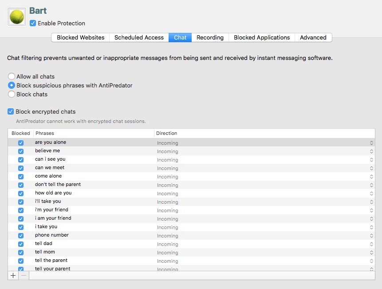Switch to the Blocked Websites tab

80,38
